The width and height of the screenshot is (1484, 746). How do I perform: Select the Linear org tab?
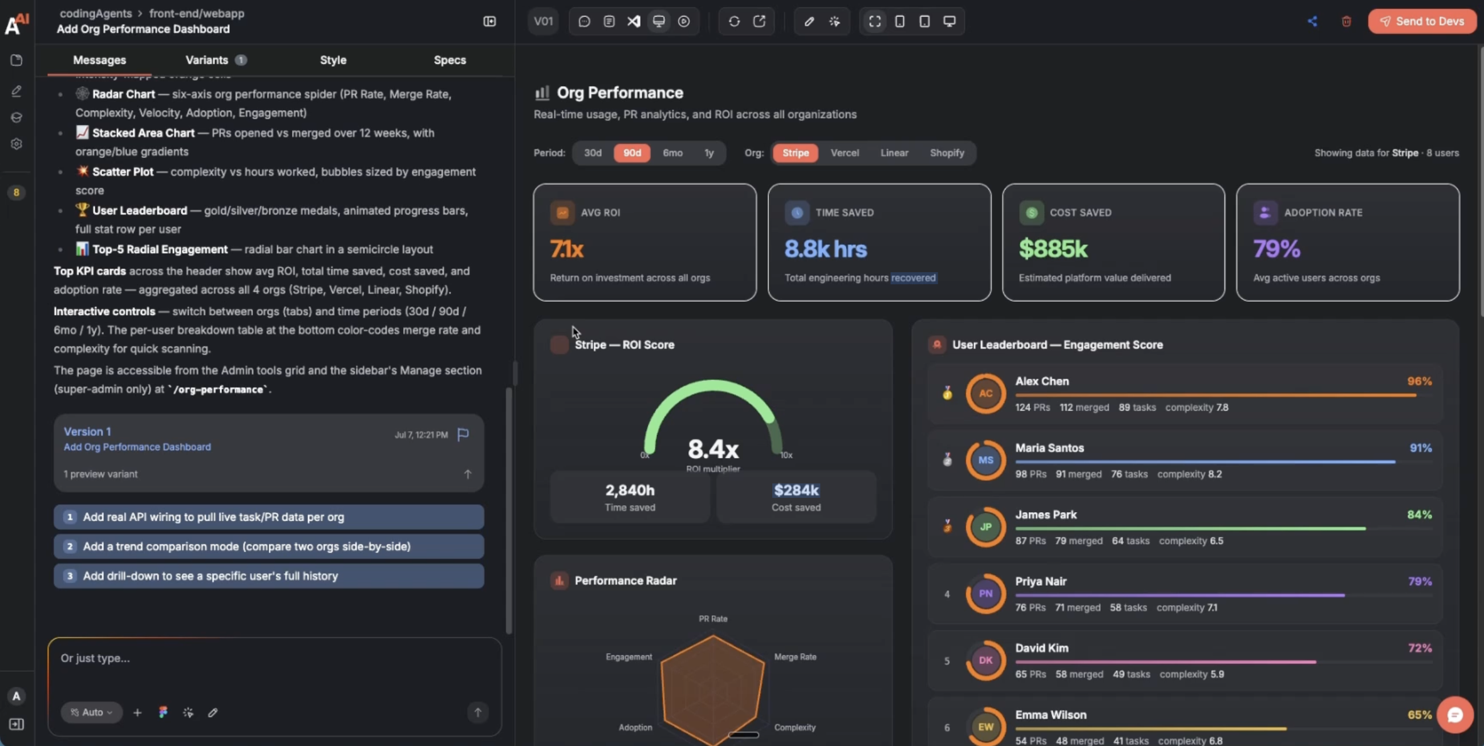tap(894, 153)
